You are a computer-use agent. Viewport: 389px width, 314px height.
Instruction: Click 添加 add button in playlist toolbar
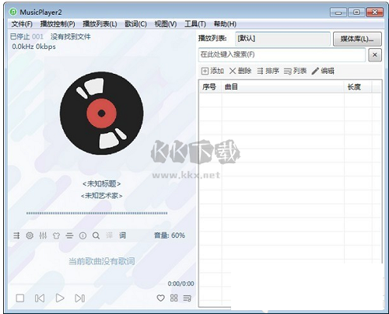click(212, 71)
